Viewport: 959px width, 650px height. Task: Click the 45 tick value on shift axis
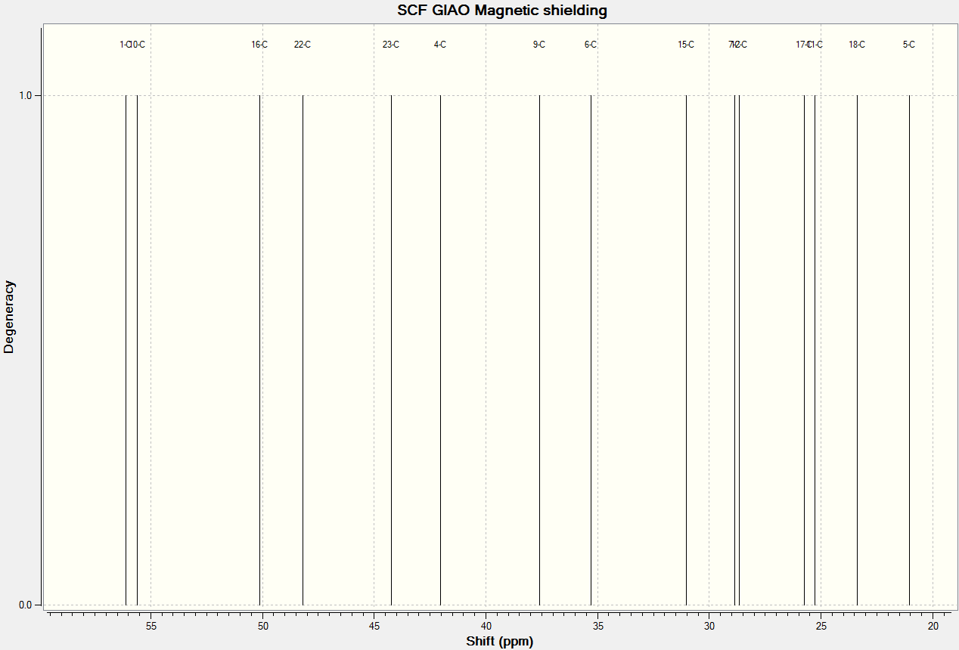(374, 626)
